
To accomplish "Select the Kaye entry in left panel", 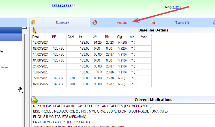I will click(x=5, y=67).
